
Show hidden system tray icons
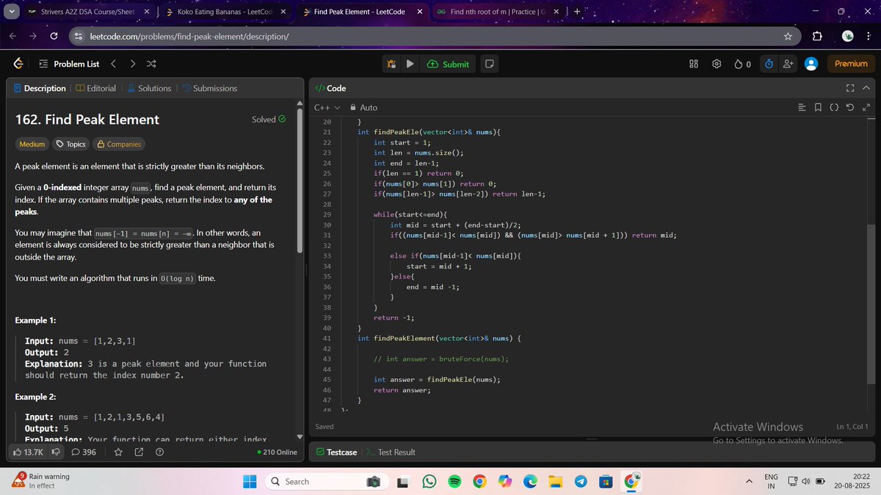(x=750, y=481)
